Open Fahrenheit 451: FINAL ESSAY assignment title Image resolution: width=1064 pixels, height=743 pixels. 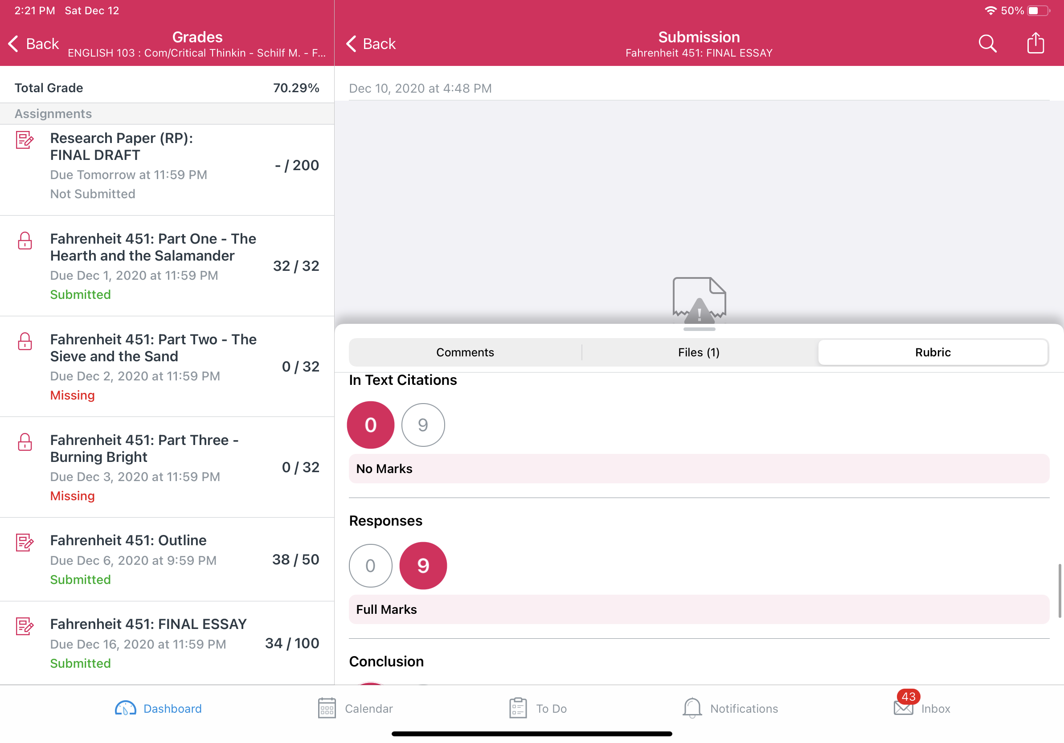(x=148, y=624)
